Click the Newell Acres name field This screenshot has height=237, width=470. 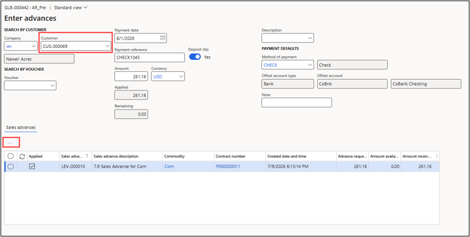click(x=39, y=59)
